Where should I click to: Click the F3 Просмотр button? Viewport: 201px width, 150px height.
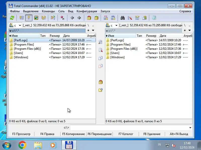21,134
